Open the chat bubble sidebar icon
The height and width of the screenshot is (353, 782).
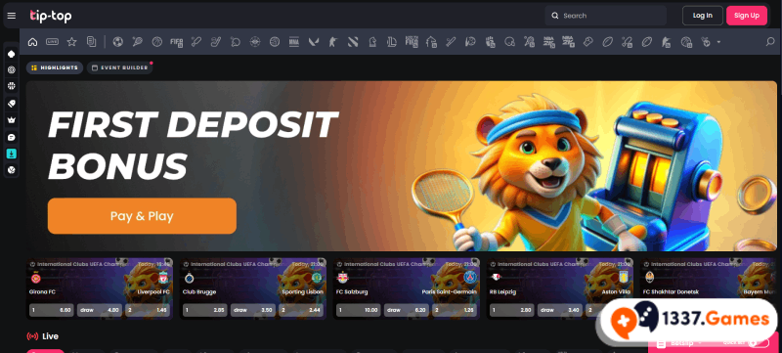12,137
